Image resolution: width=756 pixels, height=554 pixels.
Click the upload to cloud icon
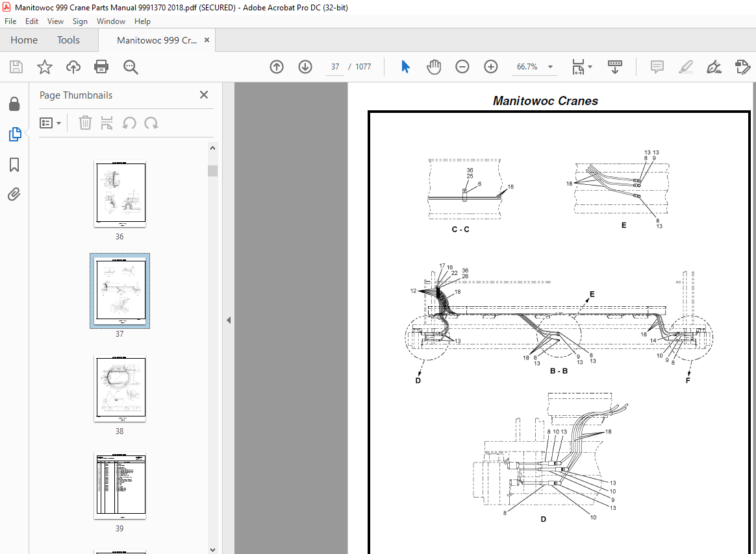[x=73, y=66]
